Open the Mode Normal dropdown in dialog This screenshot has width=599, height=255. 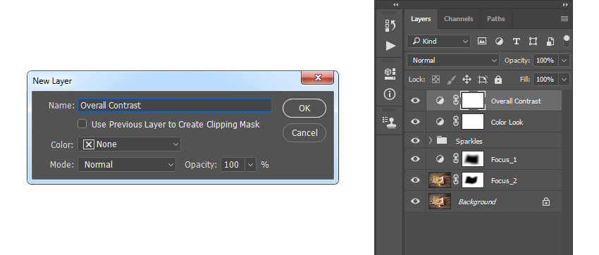click(x=127, y=165)
